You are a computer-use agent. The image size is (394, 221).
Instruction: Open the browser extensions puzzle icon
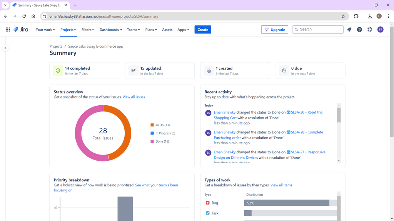pyautogui.click(x=356, y=16)
